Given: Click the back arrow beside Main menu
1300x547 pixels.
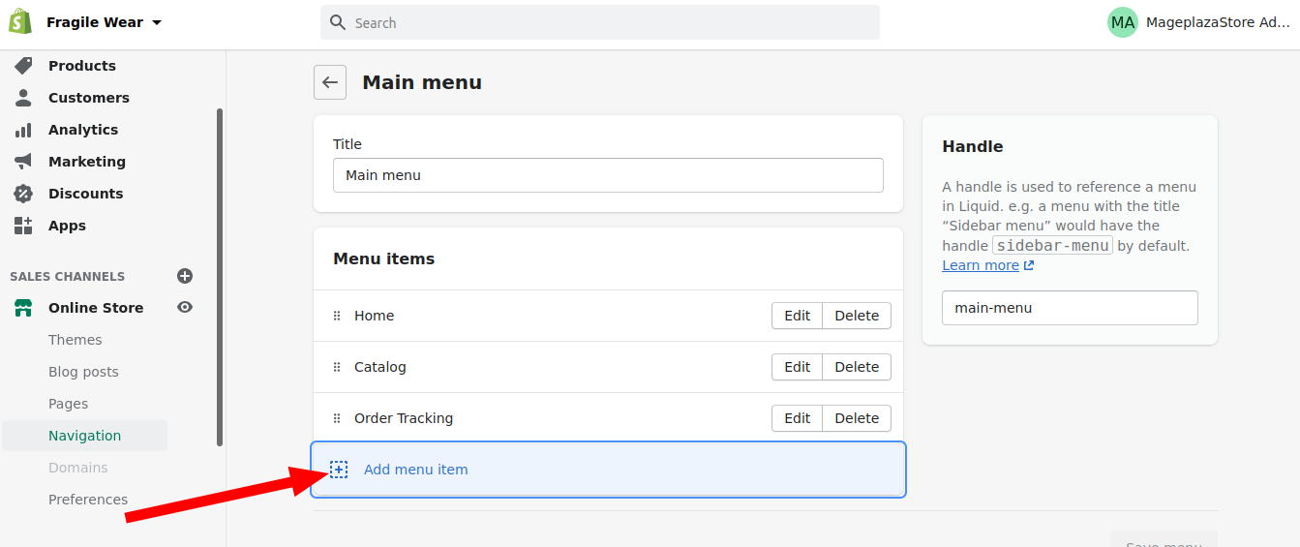Looking at the screenshot, I should coord(330,82).
